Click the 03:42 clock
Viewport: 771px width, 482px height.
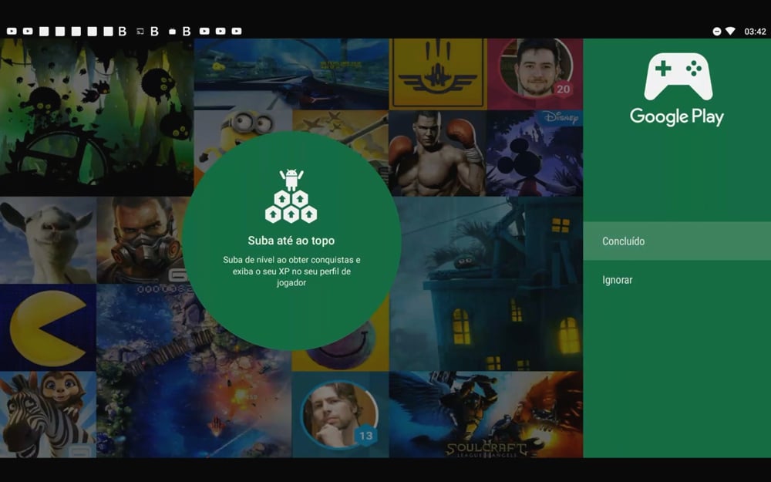pos(755,32)
